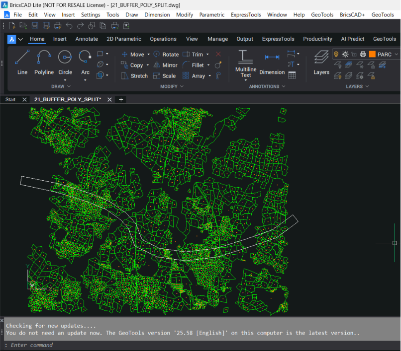Image resolution: width=401 pixels, height=351 pixels.
Task: Click the Save icon in quick access toolbar
Action: [x=35, y=25]
